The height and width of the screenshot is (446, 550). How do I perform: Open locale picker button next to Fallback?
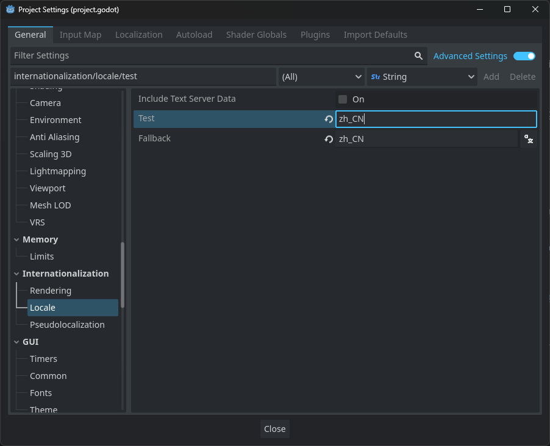pos(529,139)
